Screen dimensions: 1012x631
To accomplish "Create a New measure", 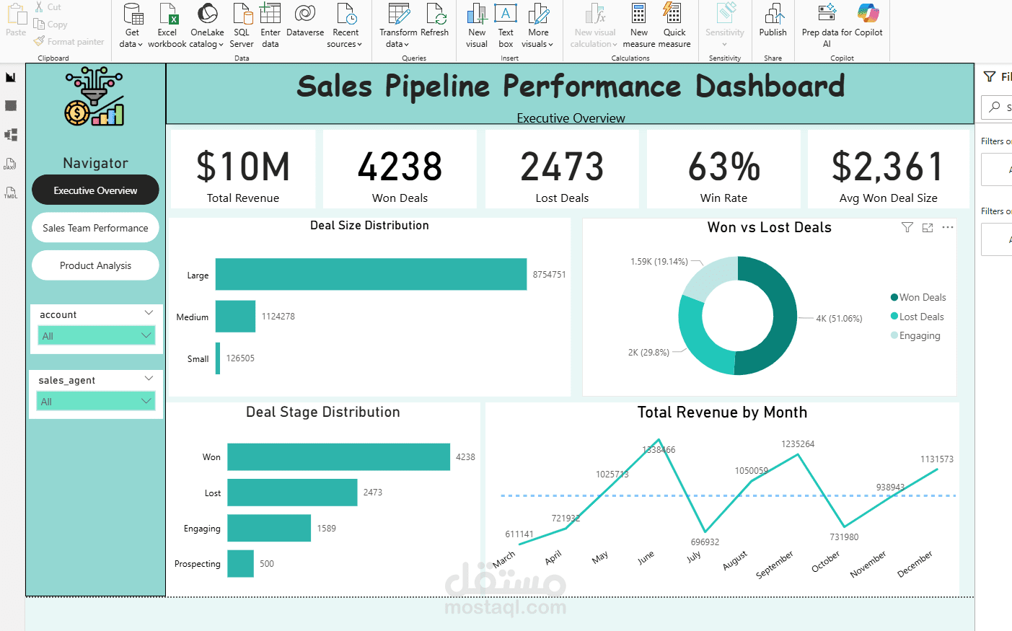I will (639, 26).
